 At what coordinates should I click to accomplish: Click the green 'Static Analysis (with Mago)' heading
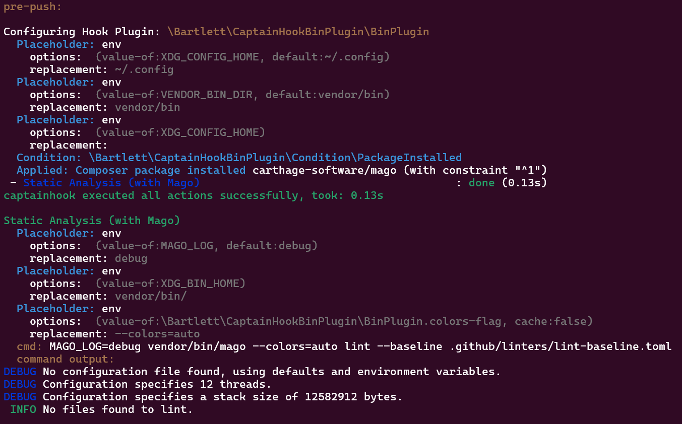[x=92, y=221]
